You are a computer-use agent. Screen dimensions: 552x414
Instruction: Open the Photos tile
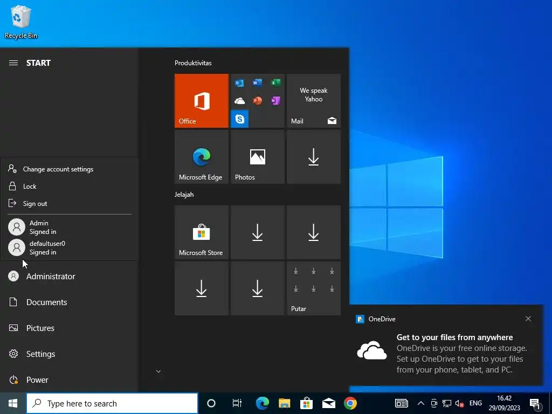(257, 157)
